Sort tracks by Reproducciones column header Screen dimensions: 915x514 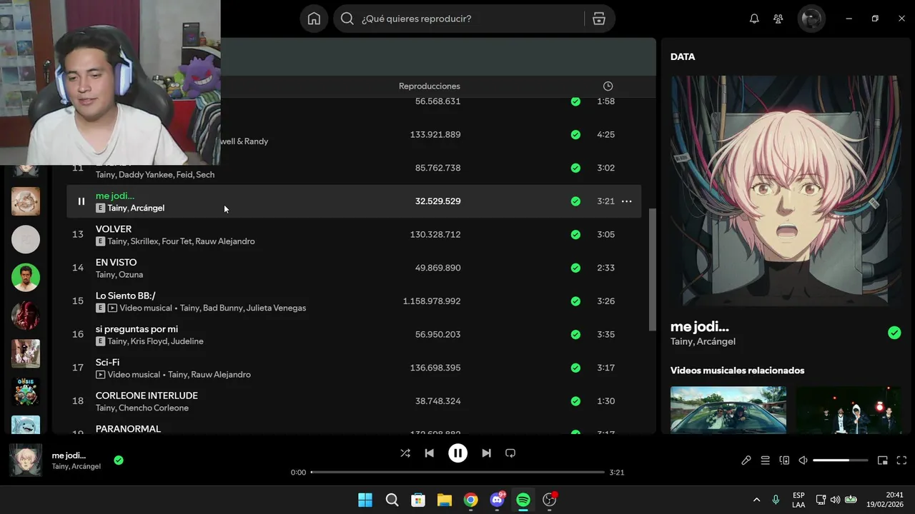point(429,86)
